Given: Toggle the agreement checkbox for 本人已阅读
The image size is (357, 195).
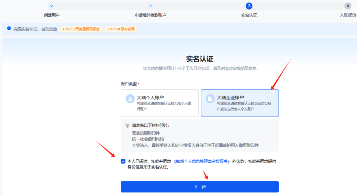Looking at the screenshot, I should pyautogui.click(x=123, y=161).
